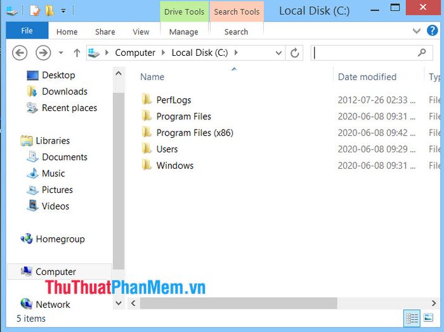The width and height of the screenshot is (444, 332).
Task: Sort by the Date modified column
Action: pyautogui.click(x=367, y=77)
